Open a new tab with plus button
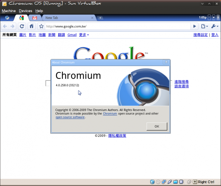This screenshot has height=186, width=221. 100,18
